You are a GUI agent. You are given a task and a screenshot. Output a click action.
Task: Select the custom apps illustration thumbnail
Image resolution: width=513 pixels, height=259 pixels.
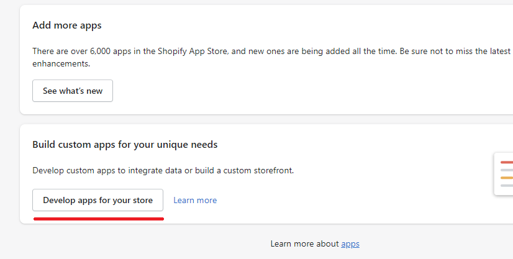[x=504, y=174]
